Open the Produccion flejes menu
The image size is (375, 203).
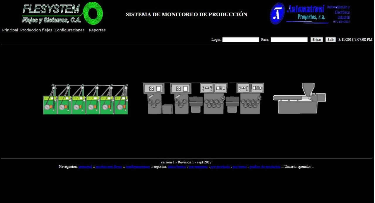(x=36, y=30)
